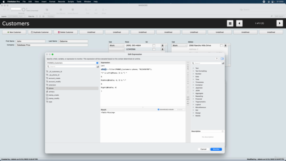Go to previous record in status toolbar
Screen dimensions: 286x161
(4, 10)
